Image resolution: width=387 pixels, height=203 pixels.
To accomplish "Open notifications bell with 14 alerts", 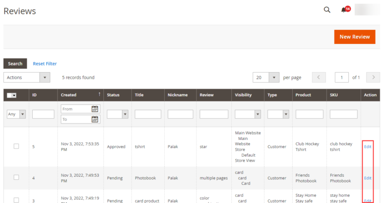I will [x=344, y=10].
